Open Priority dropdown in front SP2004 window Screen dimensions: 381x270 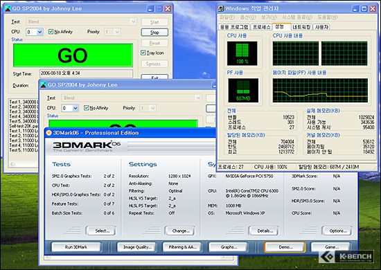click(x=152, y=108)
